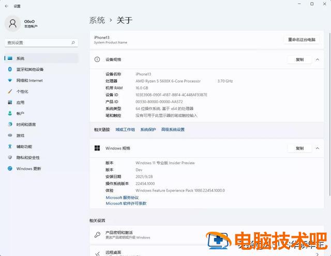This screenshot has height=256, width=331.
Task: Open the 域或工作组 link
Action: pyautogui.click(x=125, y=130)
